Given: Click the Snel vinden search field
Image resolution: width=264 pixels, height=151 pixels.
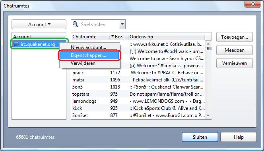Looking at the screenshot, I should [98, 25].
